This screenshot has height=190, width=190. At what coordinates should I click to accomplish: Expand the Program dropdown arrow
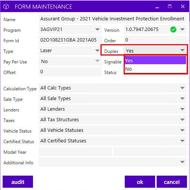[97, 29]
